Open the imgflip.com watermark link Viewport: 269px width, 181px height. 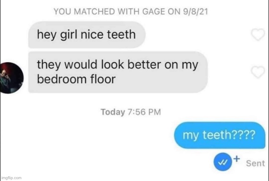coord(11,178)
